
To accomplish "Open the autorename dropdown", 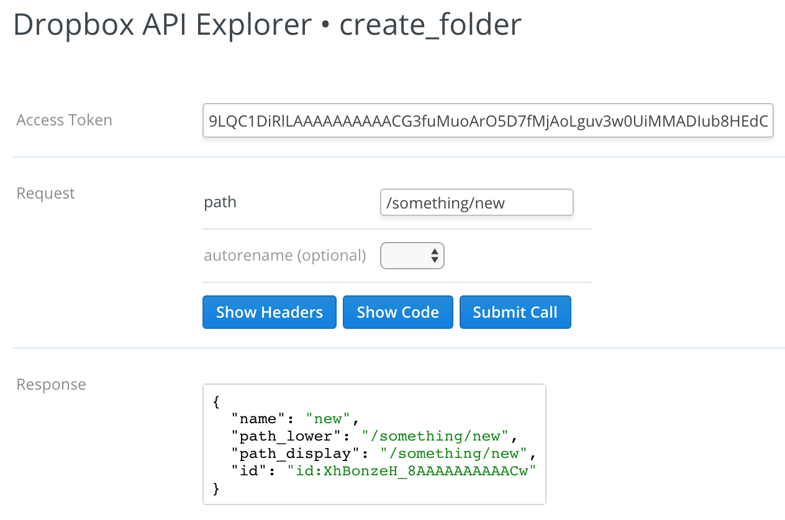I will point(412,255).
